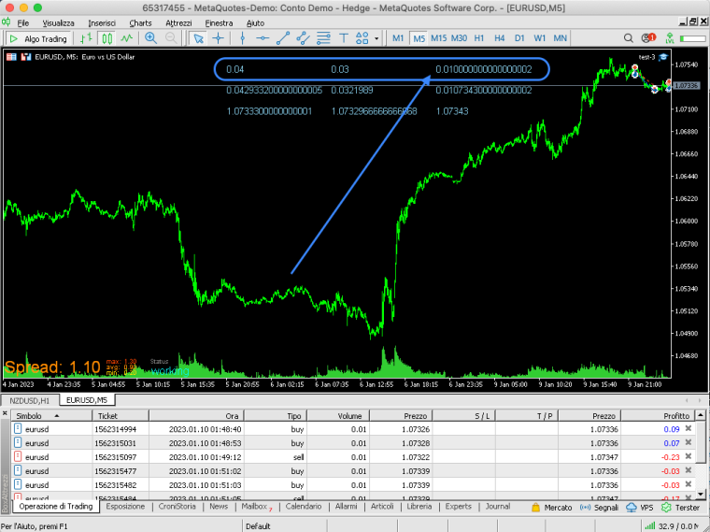The height and width of the screenshot is (532, 710).
Task: Open the Charts menu
Action: click(x=140, y=22)
